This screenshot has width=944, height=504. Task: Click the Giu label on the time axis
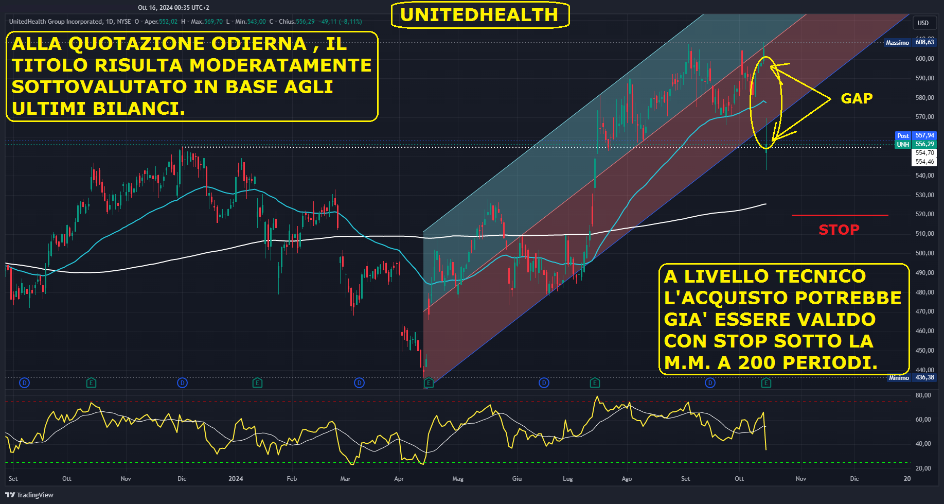(517, 479)
